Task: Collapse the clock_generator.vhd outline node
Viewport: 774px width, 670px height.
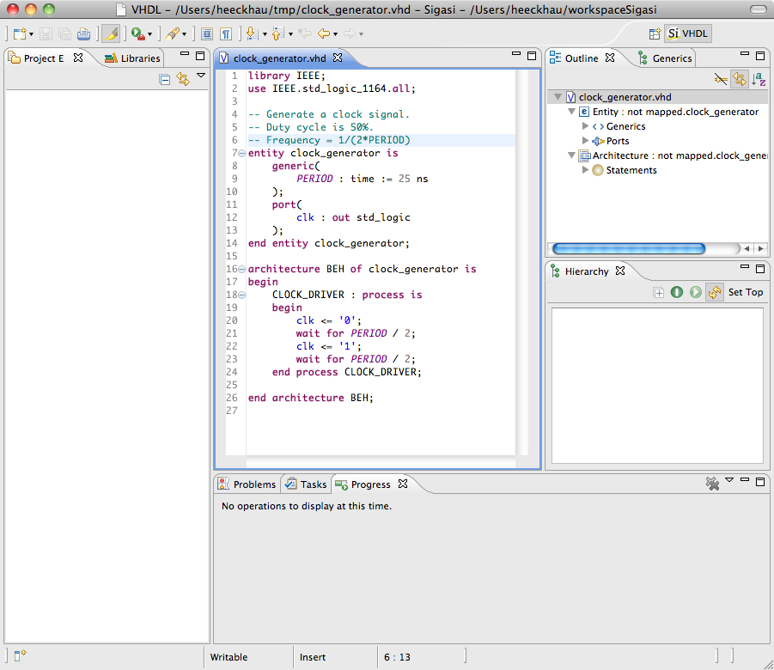Action: point(558,97)
